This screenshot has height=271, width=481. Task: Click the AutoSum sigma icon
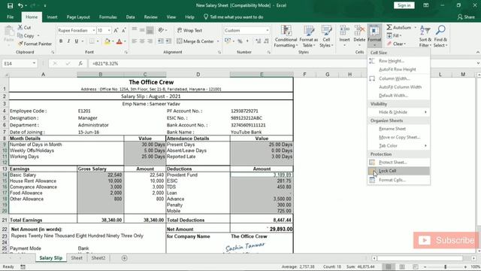coord(389,27)
